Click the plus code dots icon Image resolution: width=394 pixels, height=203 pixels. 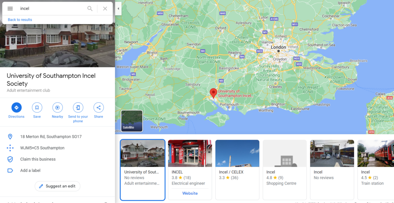(x=10, y=148)
